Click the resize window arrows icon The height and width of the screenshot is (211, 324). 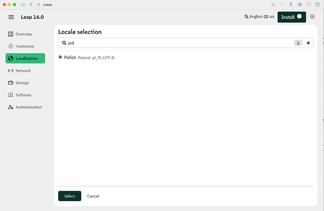coord(282,4)
